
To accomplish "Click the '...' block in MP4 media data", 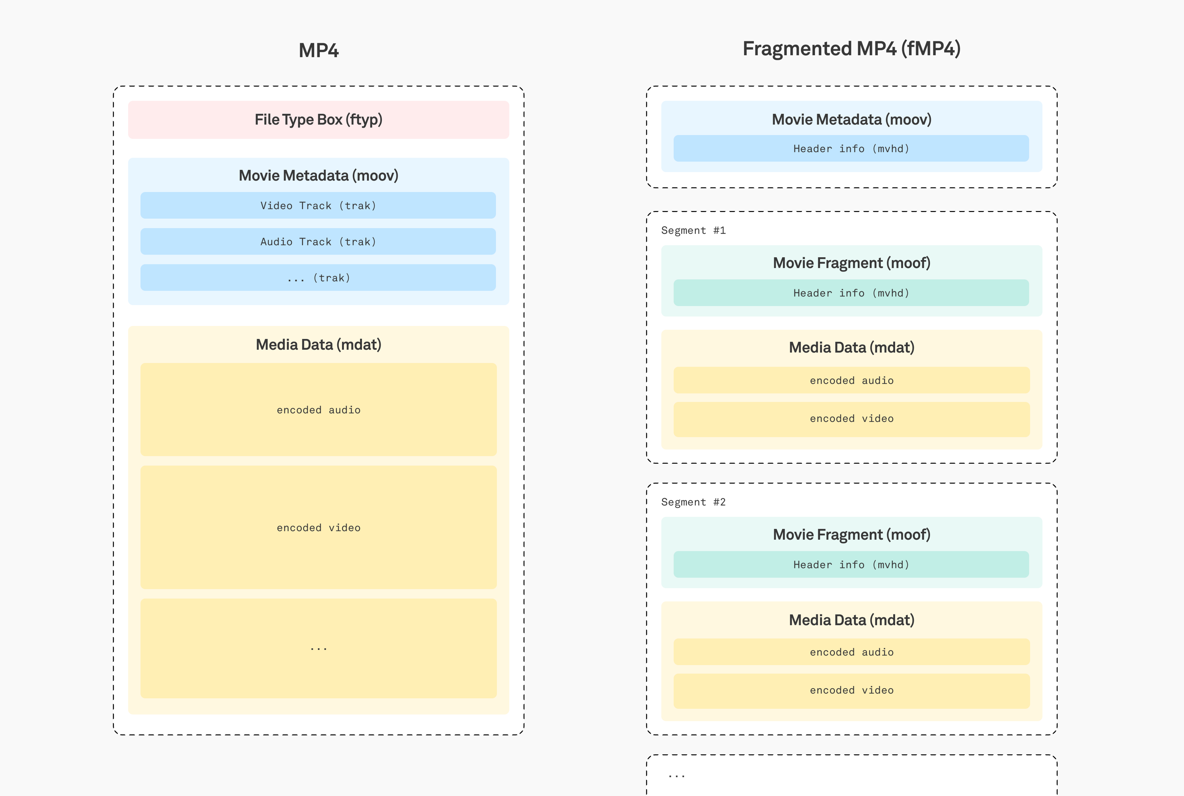I will 319,648.
